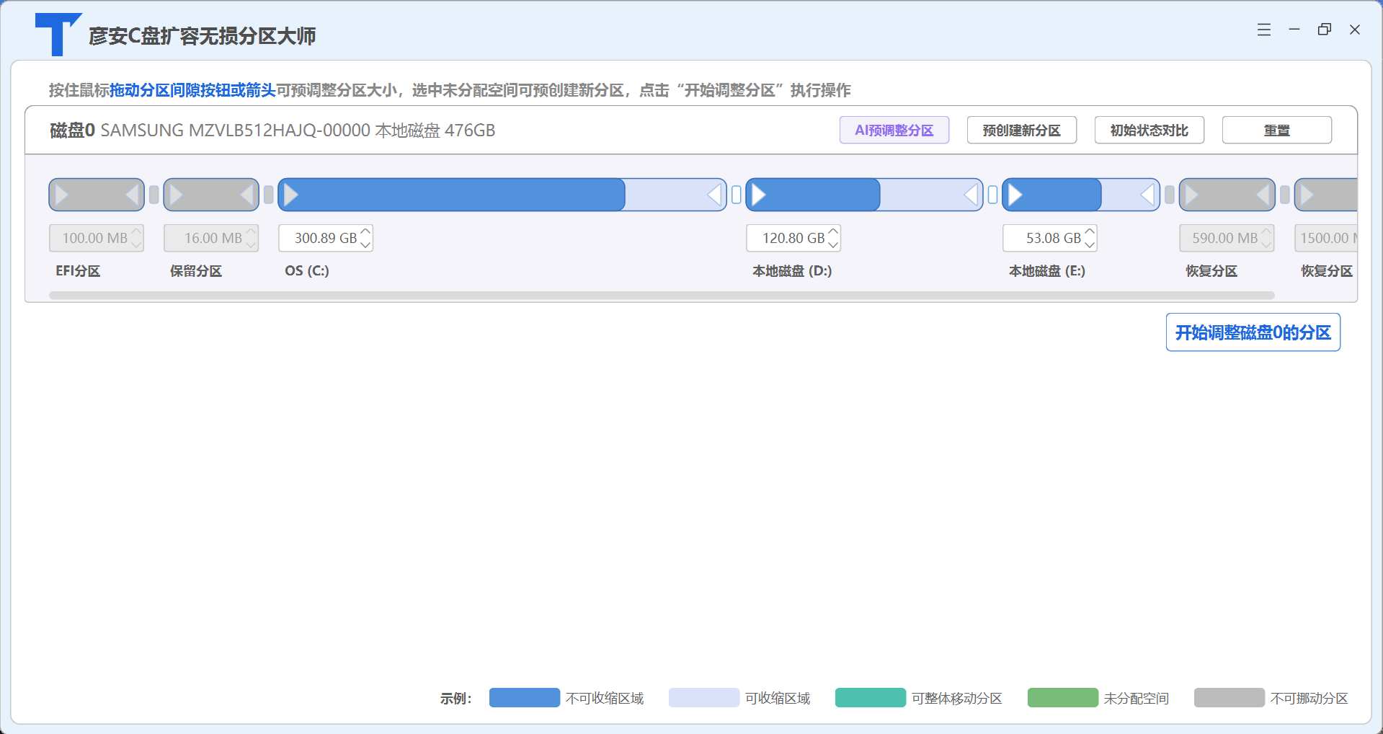Click right arrow handle of OS (C:) partition

[x=714, y=195]
